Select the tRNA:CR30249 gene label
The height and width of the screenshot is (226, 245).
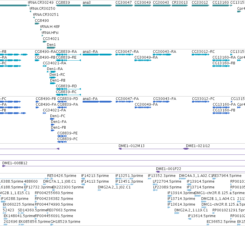(x=41, y=3)
